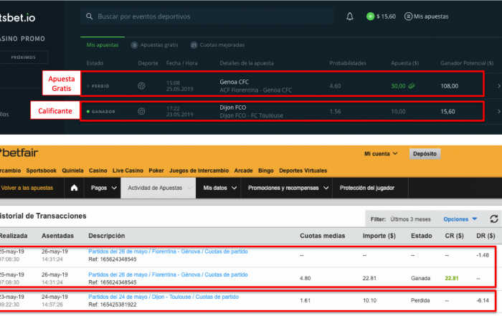Select the Mis apuestas tab
Screen dimensions: 502x316
click(103, 44)
